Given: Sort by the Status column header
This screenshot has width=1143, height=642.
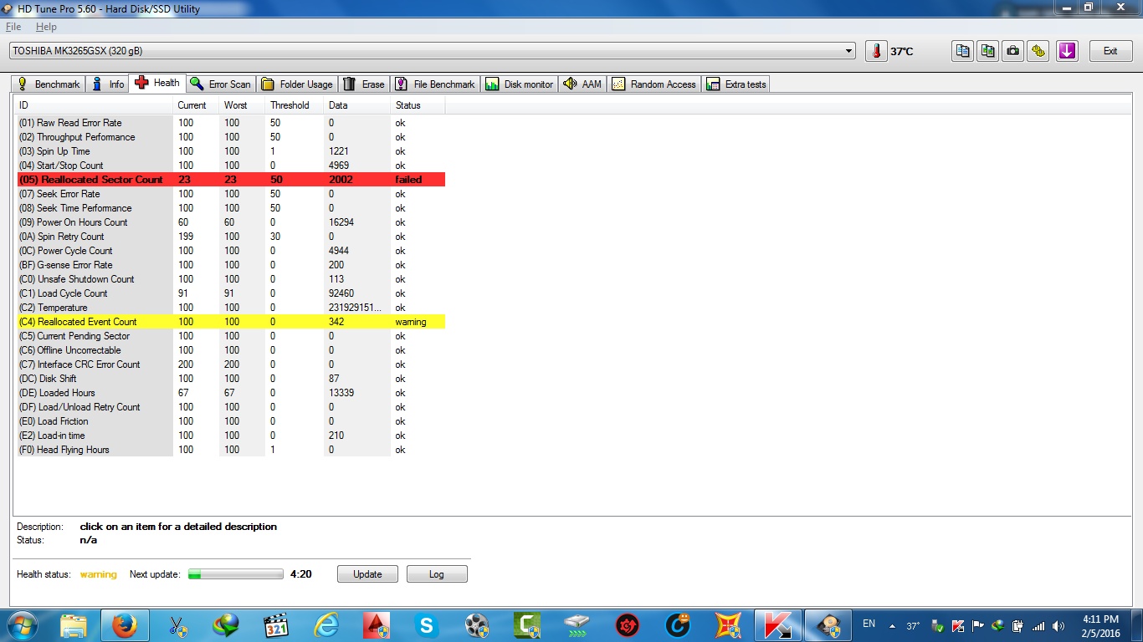Looking at the screenshot, I should pyautogui.click(x=418, y=105).
